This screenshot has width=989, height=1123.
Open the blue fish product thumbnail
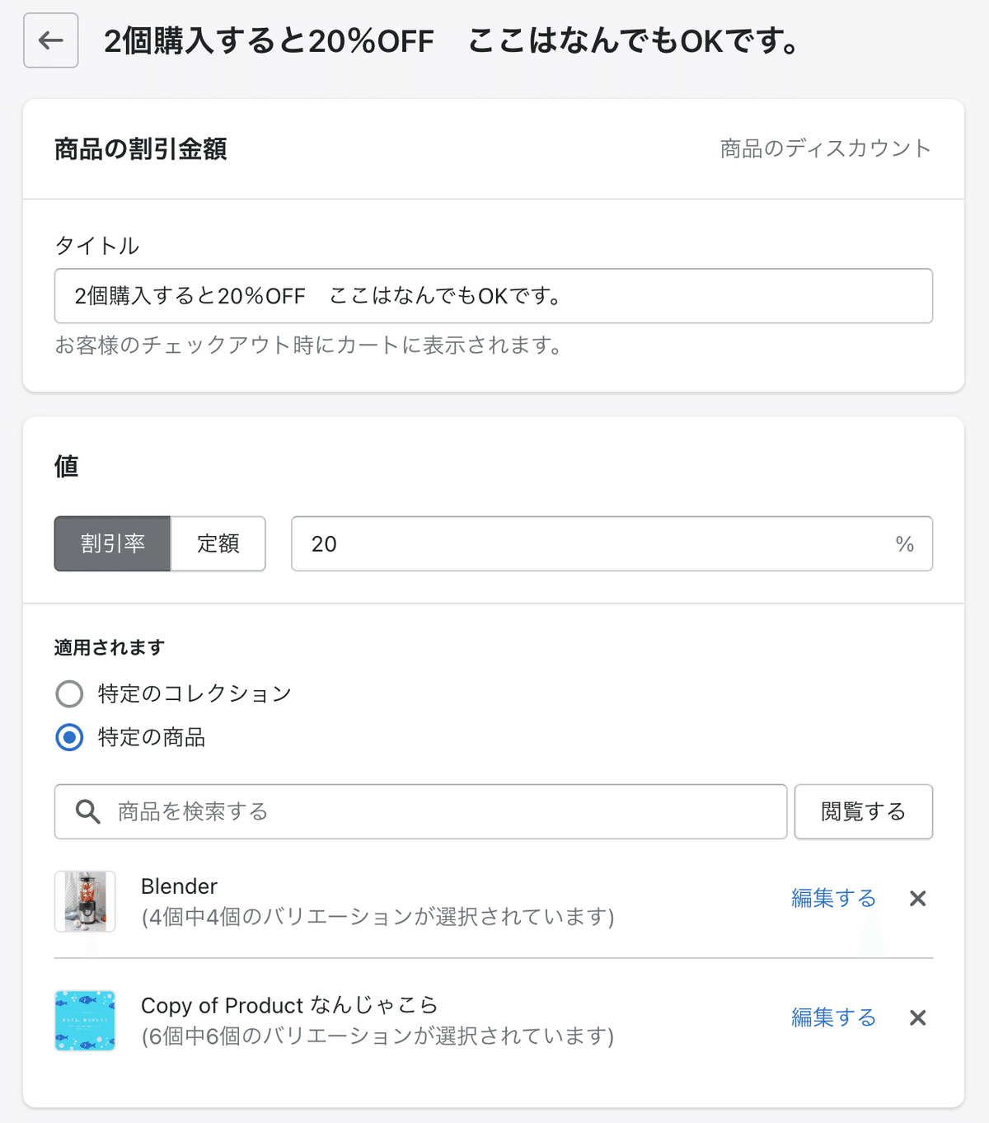click(85, 1021)
